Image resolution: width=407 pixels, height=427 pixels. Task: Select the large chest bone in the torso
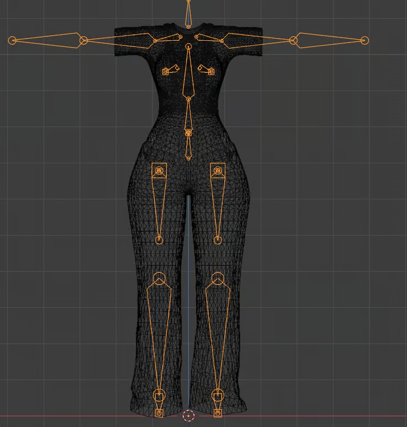click(x=188, y=73)
